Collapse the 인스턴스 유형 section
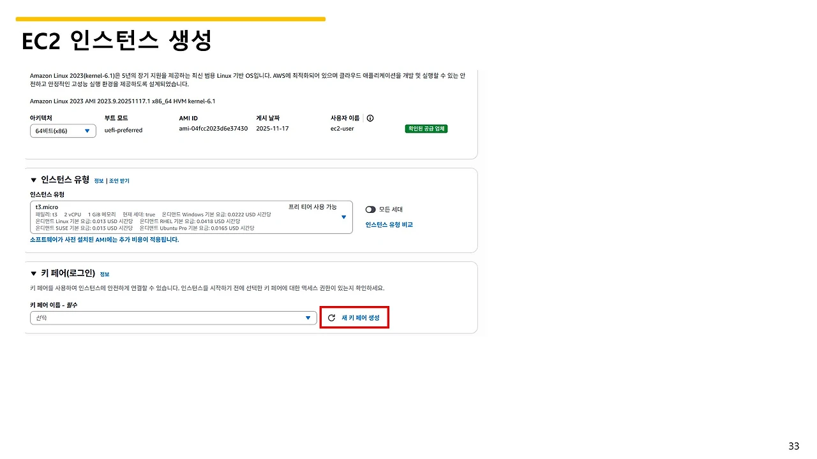Image resolution: width=817 pixels, height=459 pixels. coord(34,180)
